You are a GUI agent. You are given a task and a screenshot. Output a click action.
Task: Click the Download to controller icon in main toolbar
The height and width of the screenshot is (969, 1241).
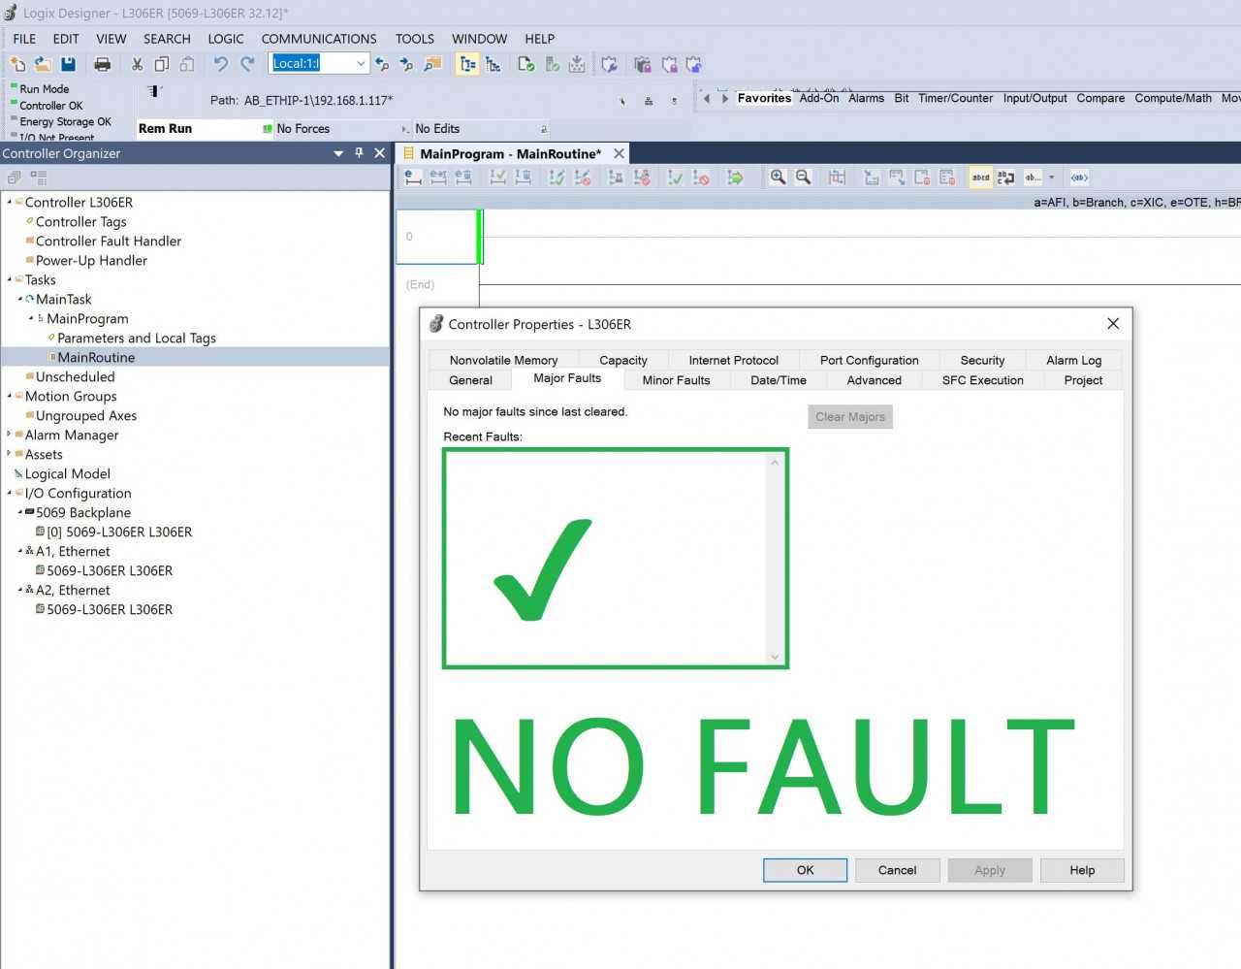pos(577,64)
